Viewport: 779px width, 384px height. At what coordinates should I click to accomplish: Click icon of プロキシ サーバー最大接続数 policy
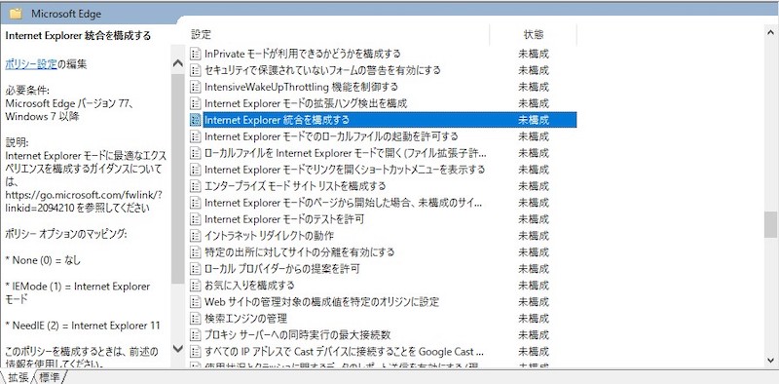(196, 334)
